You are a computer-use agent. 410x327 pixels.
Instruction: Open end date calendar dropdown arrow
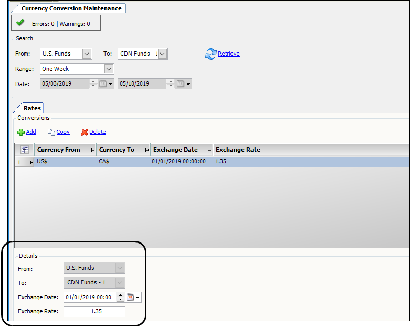[x=188, y=84]
